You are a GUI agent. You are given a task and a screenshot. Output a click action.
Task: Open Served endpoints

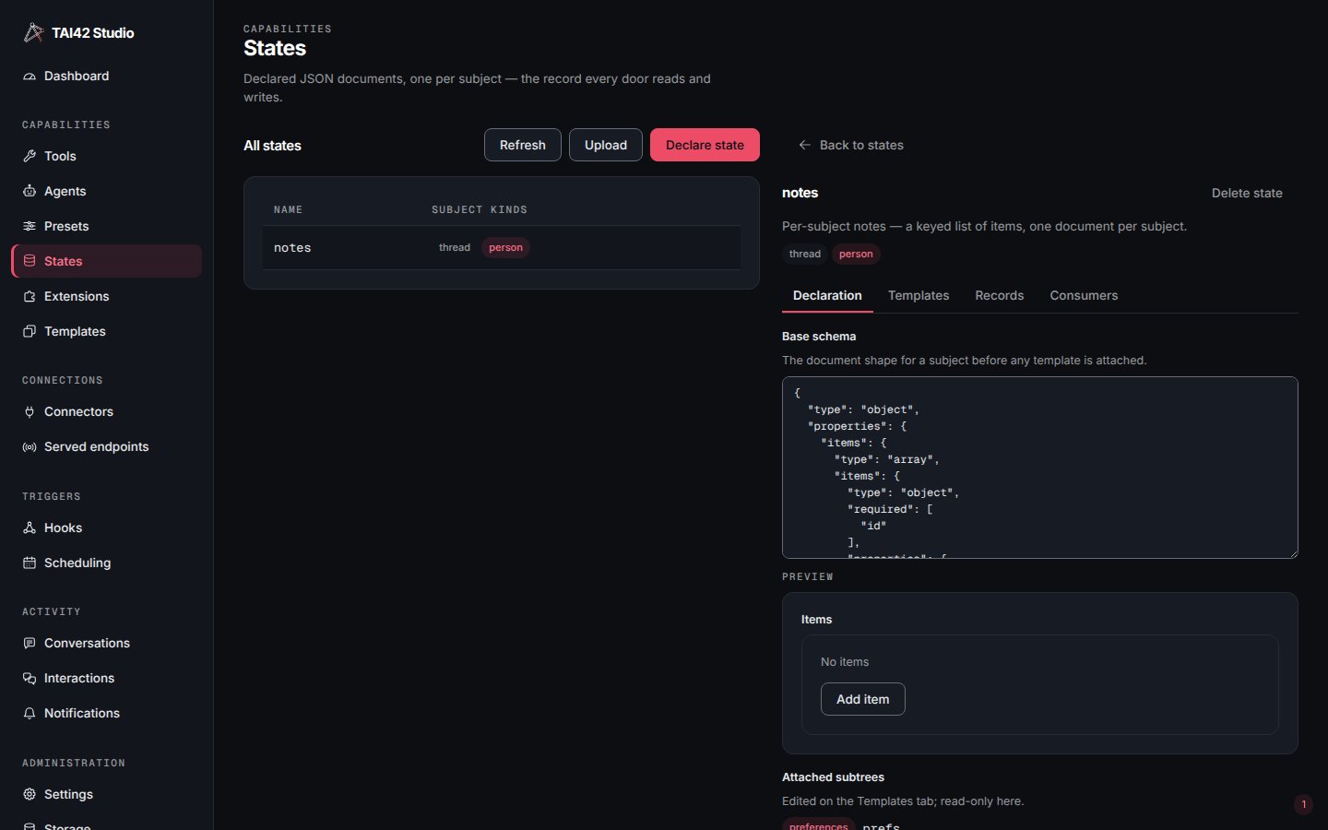[107, 447]
